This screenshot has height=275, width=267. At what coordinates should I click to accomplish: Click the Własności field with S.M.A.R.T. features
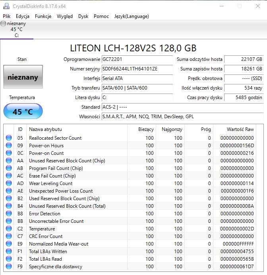pyautogui.click(x=182, y=117)
